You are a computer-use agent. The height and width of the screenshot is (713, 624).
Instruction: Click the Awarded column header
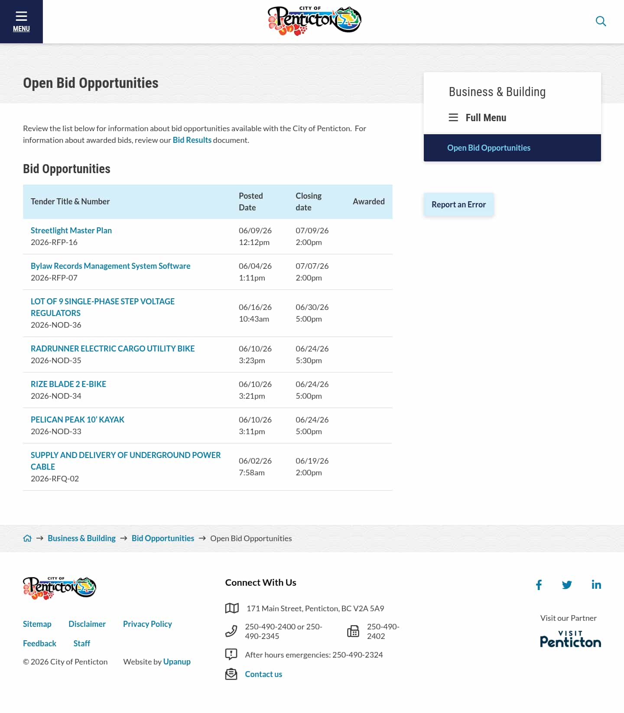(x=369, y=201)
